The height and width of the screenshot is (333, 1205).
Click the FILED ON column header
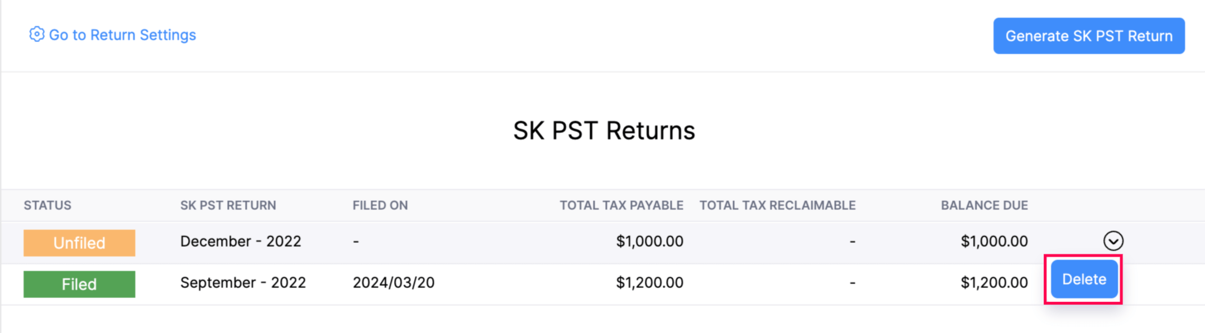coord(380,205)
